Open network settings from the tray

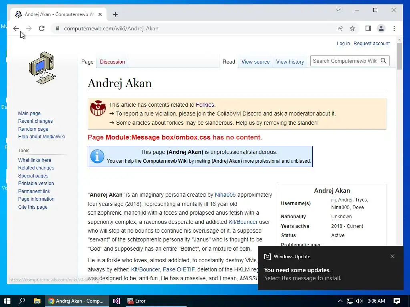coord(350,301)
